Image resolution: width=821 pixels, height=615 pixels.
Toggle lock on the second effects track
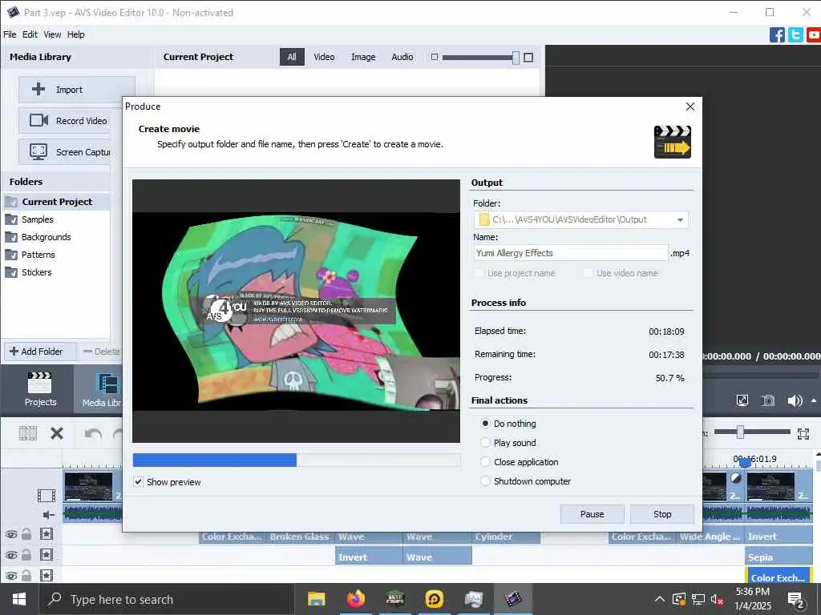pos(26,555)
